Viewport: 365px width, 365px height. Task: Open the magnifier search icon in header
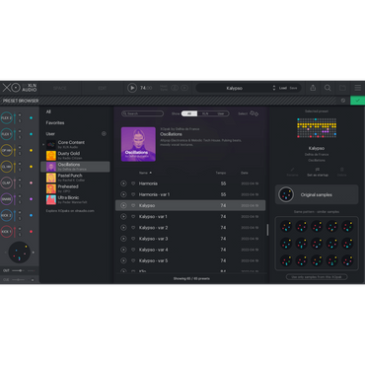328,88
